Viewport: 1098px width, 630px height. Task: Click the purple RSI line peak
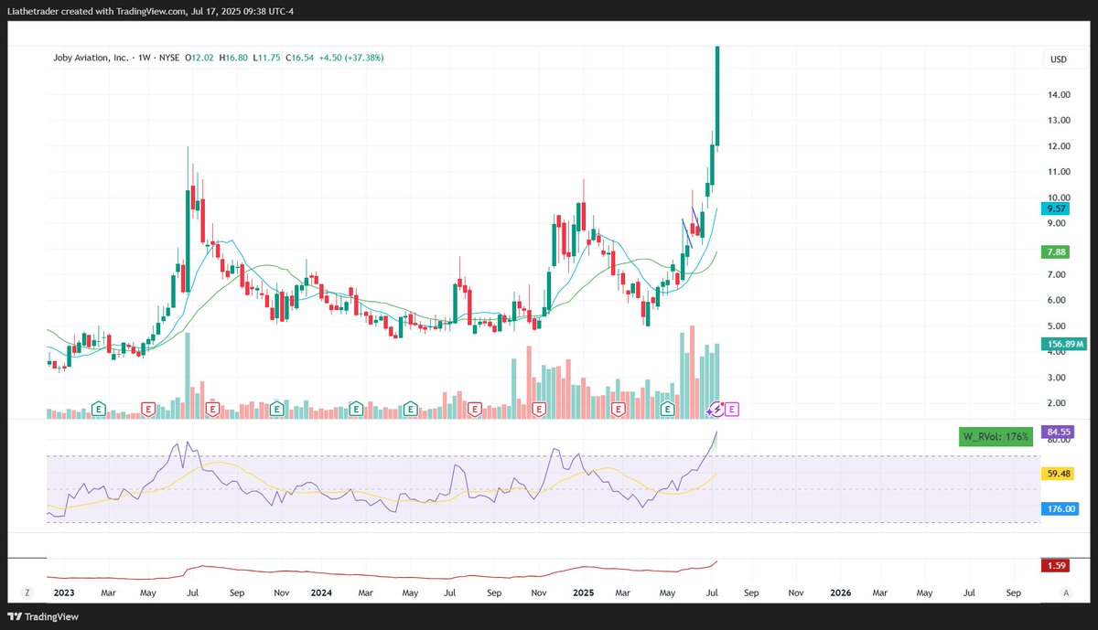click(717, 432)
